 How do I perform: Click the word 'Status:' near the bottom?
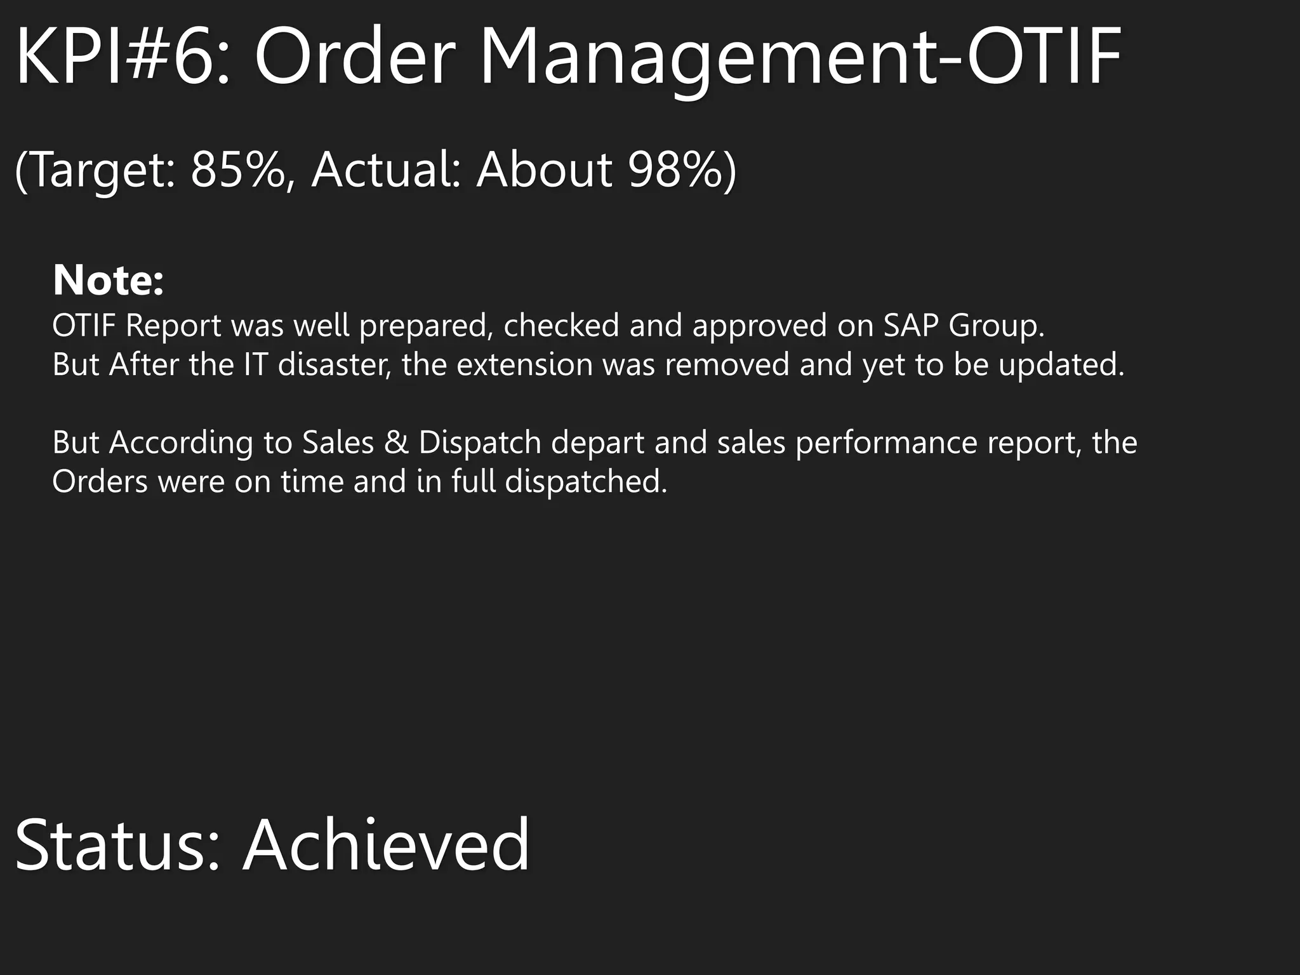pyautogui.click(x=118, y=845)
